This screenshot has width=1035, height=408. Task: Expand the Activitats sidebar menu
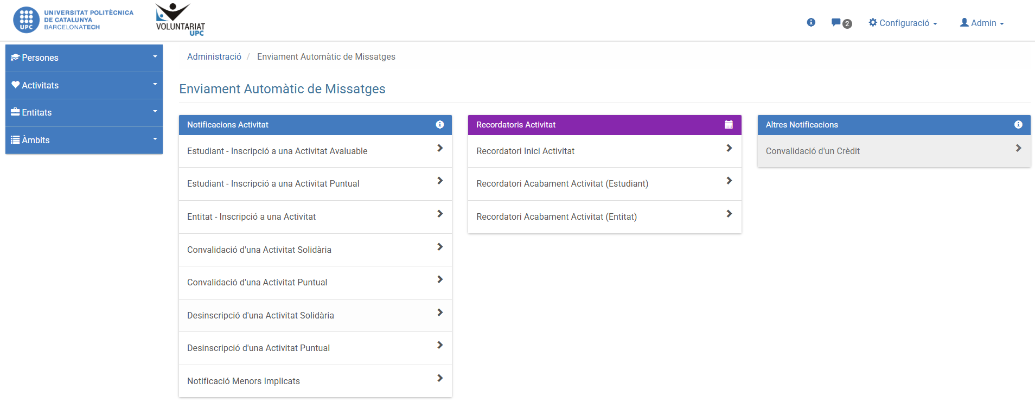[84, 85]
